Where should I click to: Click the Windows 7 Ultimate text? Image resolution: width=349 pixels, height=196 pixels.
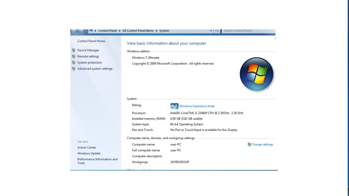(x=146, y=58)
